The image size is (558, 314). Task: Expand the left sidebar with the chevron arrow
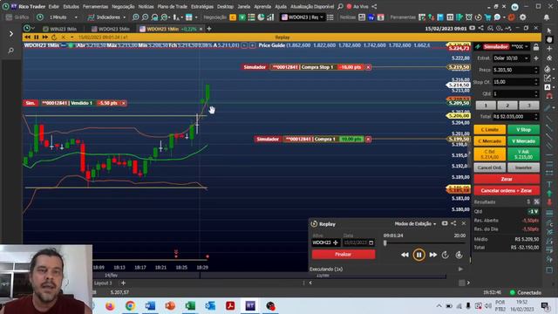click(x=11, y=33)
